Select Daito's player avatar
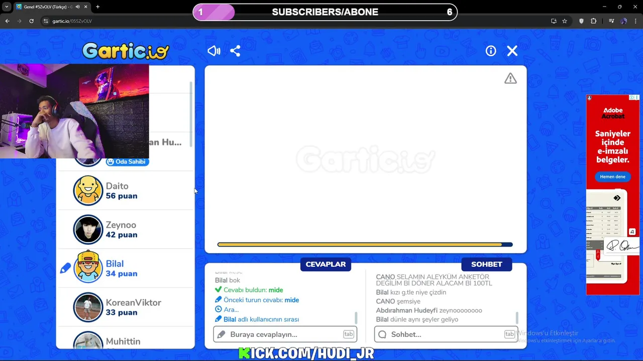This screenshot has height=361, width=643. [x=88, y=191]
